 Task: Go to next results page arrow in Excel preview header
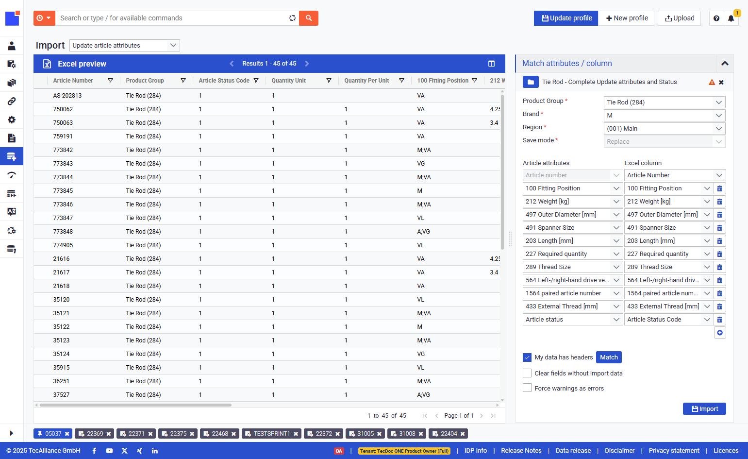coord(307,64)
